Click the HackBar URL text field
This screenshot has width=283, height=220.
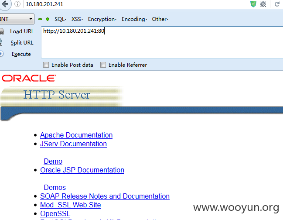tap(162, 42)
